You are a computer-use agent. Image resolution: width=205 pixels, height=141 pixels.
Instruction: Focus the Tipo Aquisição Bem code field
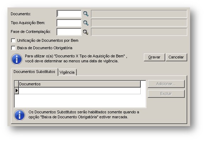point(69,23)
